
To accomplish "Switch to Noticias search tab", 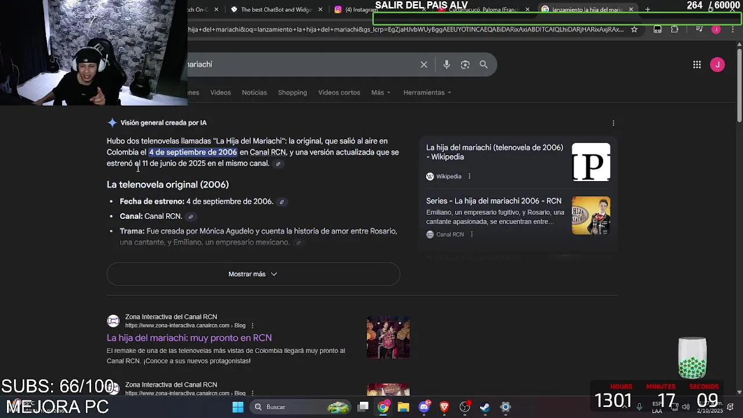I will point(254,92).
